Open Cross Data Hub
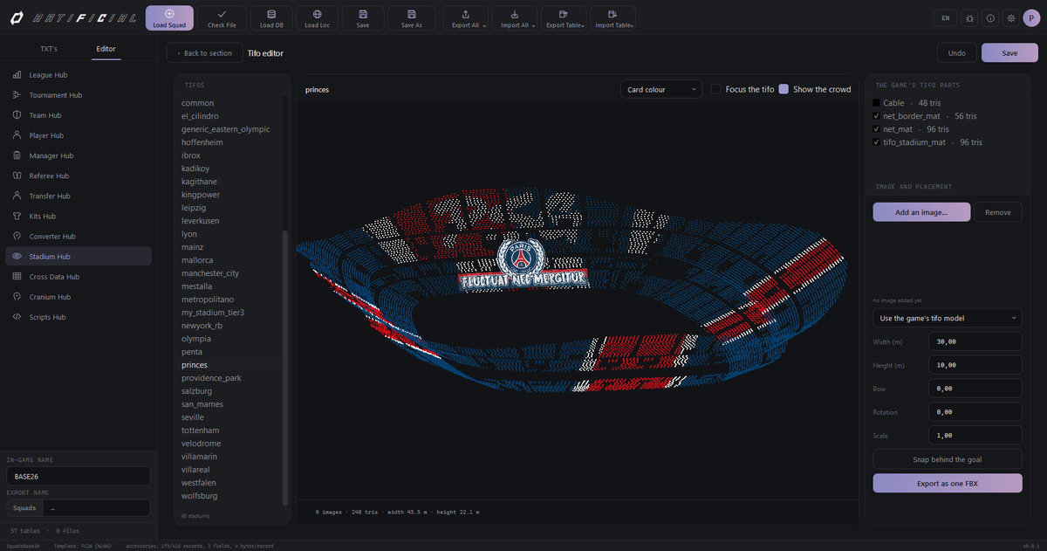 click(x=79, y=277)
